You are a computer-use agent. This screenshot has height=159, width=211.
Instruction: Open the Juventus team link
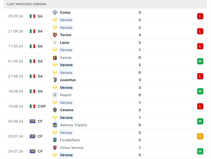click(68, 80)
